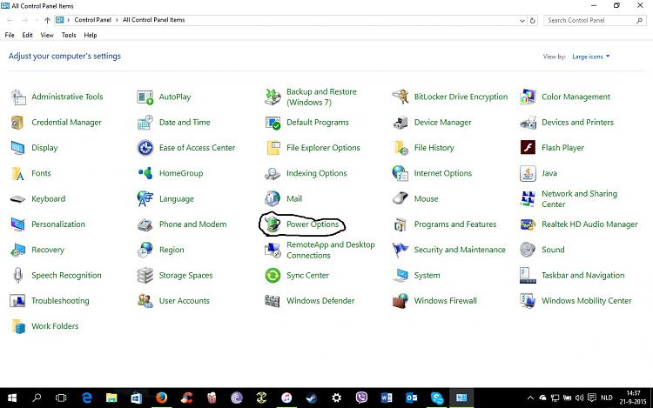Image resolution: width=653 pixels, height=408 pixels.
Task: Click the Default Programs icon
Action: pos(273,123)
